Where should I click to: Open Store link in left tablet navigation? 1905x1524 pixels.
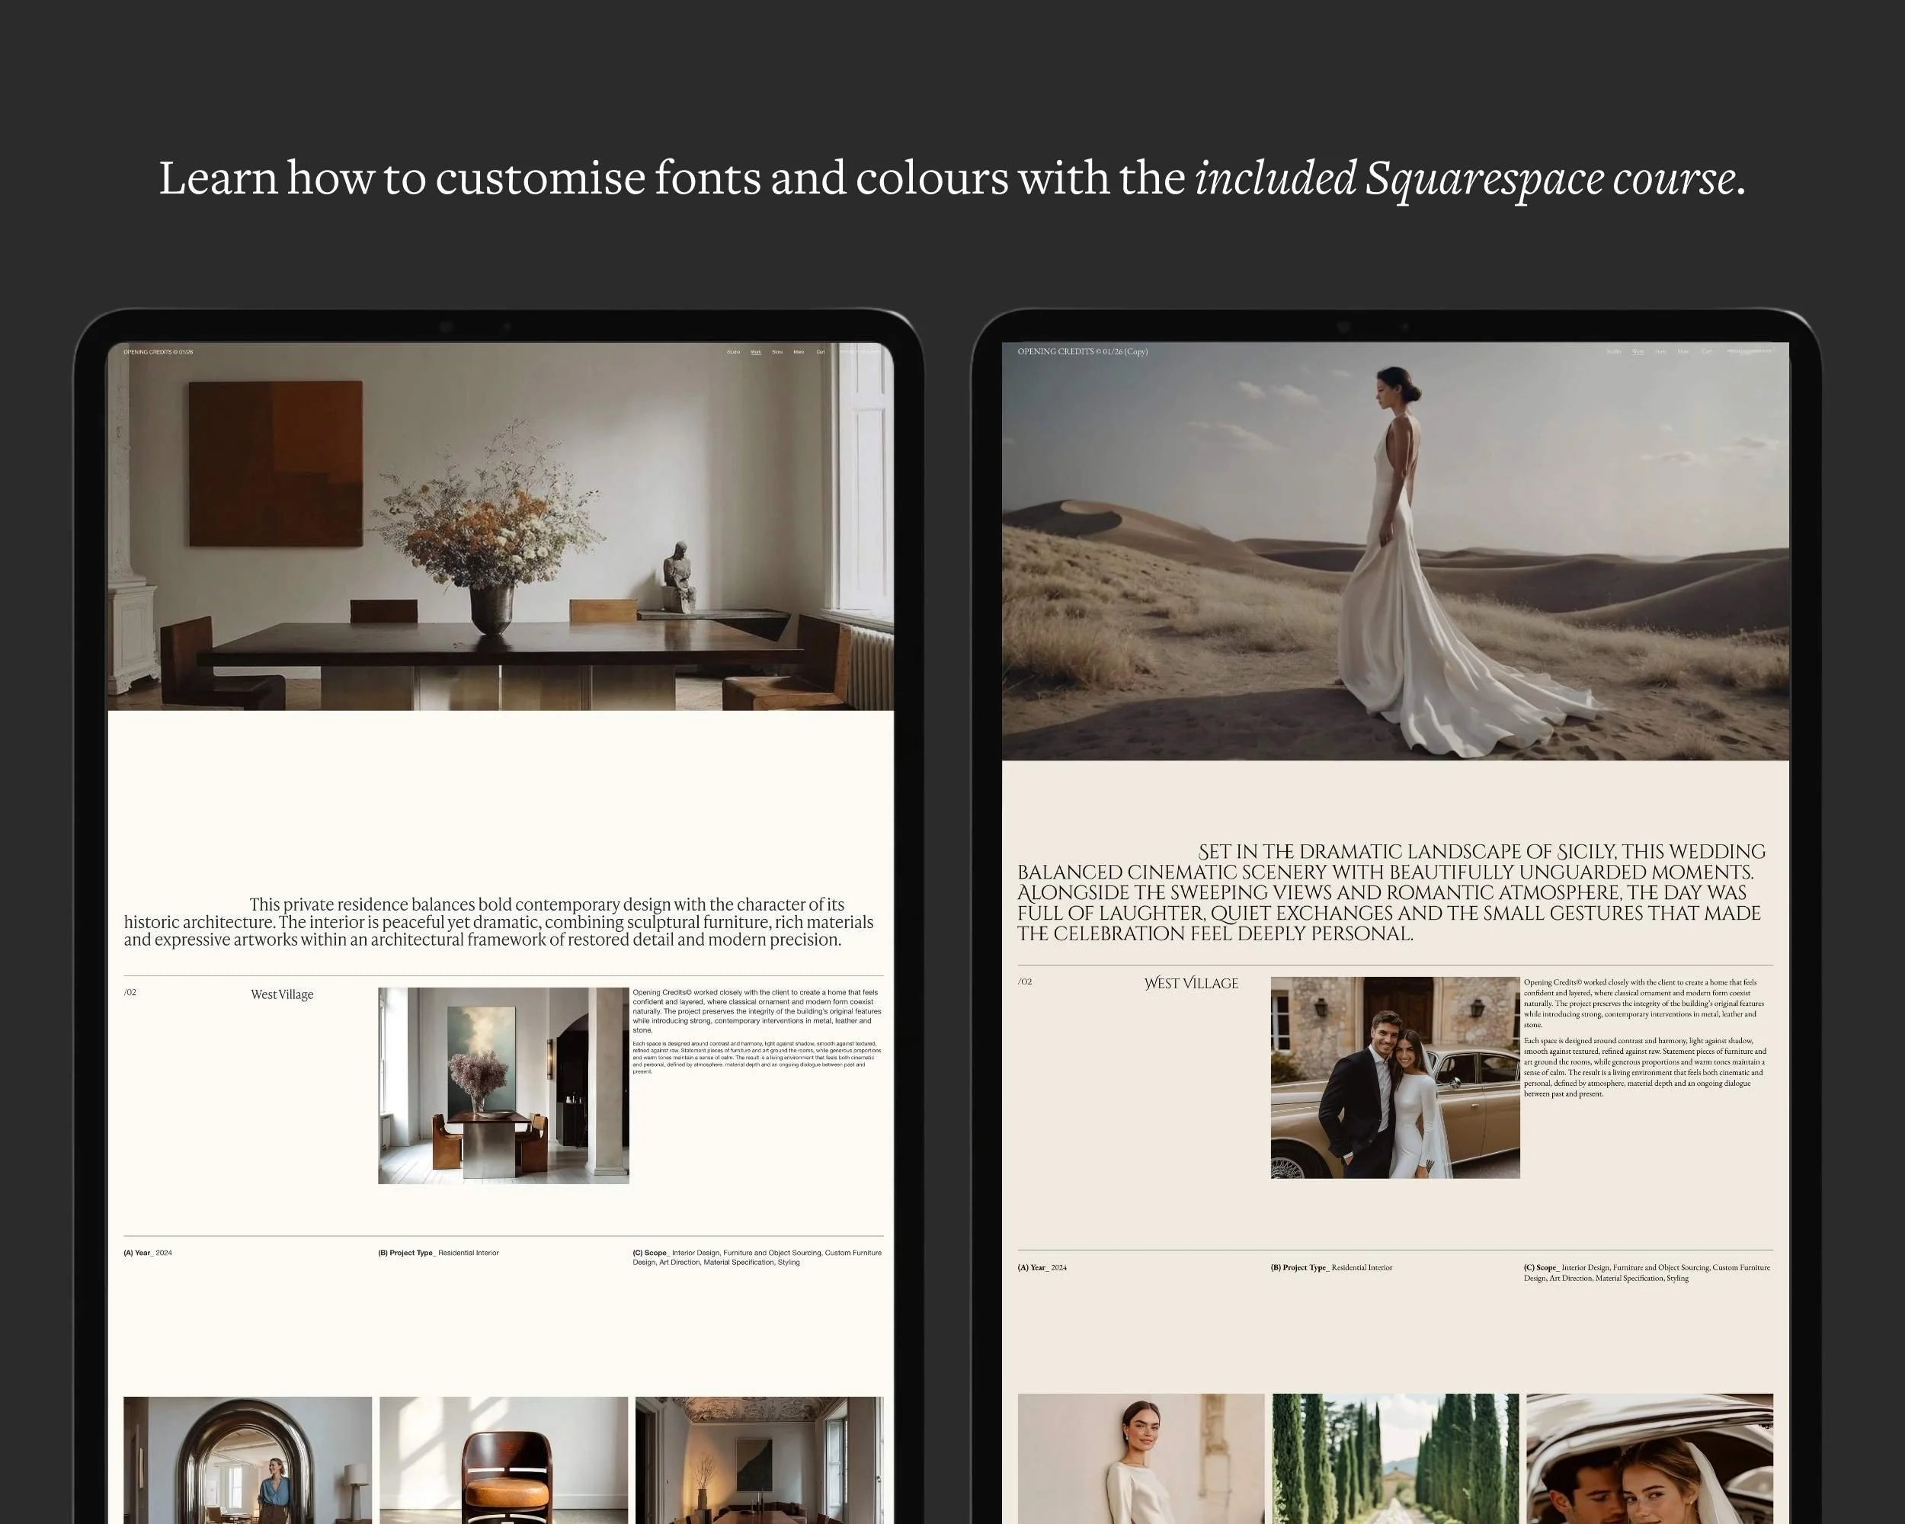[777, 351]
